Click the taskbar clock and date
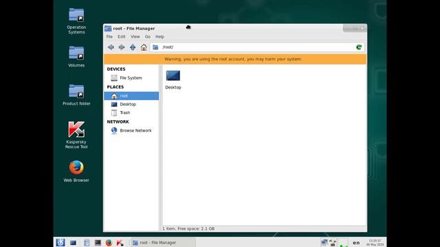This screenshot has width=440, height=247. tap(375, 242)
